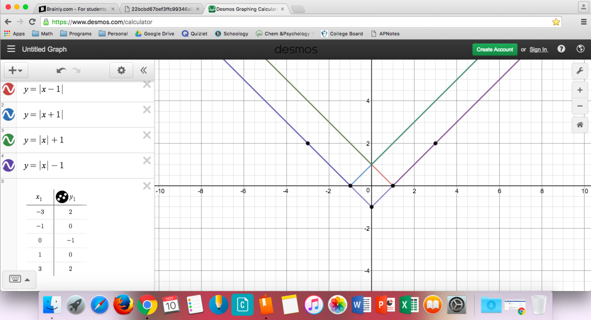Bookmark this page with star icon
591x320 pixels.
556,22
